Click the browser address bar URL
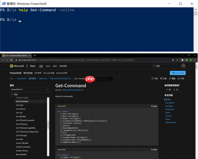 (x=76, y=60)
